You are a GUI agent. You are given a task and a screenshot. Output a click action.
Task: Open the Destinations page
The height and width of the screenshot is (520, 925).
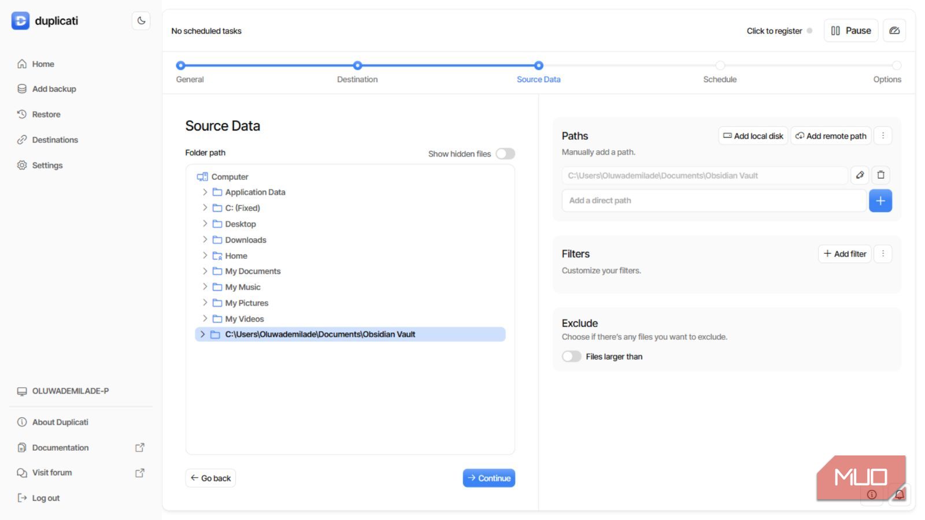click(x=48, y=140)
